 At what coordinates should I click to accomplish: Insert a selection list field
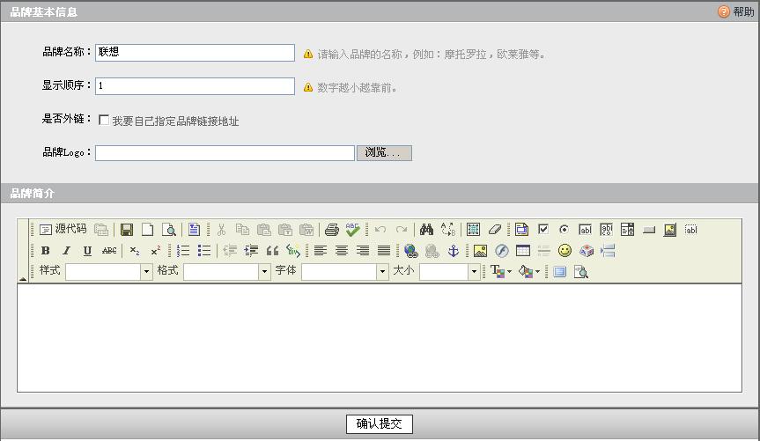(x=627, y=229)
